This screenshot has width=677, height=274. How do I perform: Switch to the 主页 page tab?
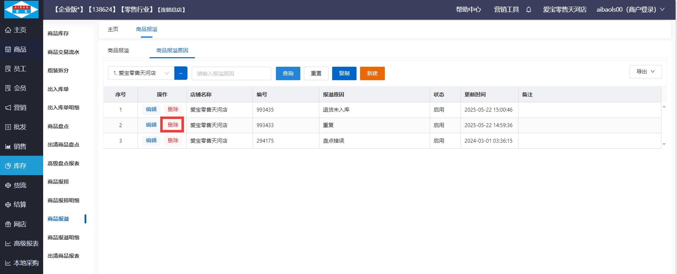[x=113, y=29]
